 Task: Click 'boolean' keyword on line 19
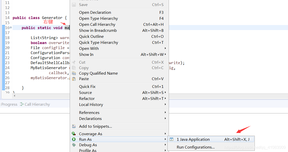(39, 43)
